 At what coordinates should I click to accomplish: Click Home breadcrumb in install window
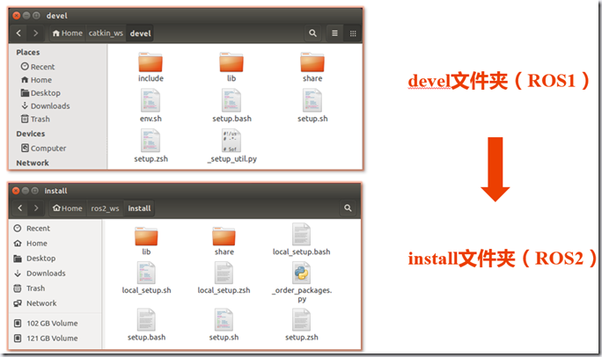[68, 208]
